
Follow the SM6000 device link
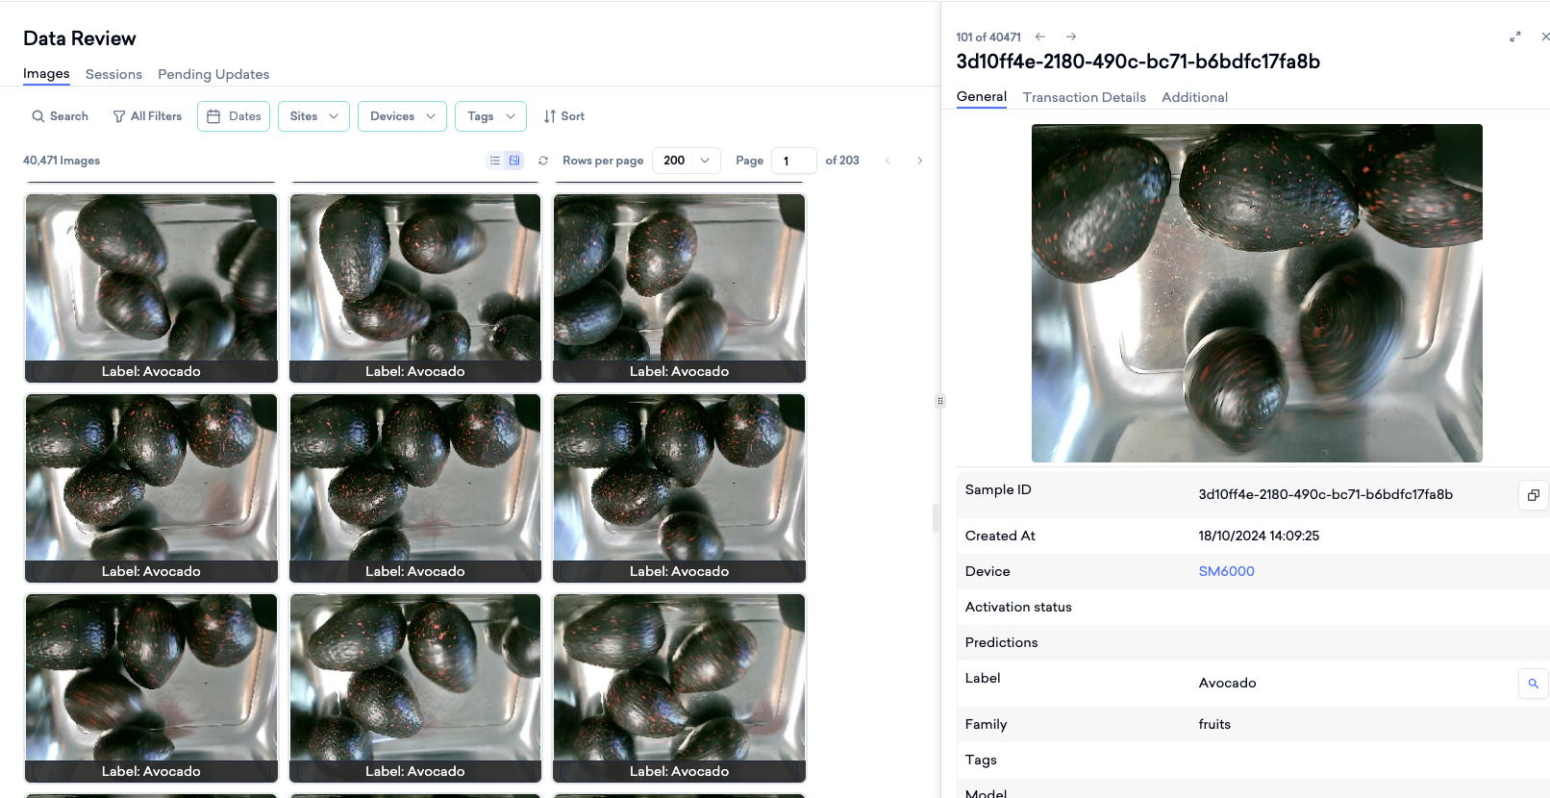[x=1226, y=571]
